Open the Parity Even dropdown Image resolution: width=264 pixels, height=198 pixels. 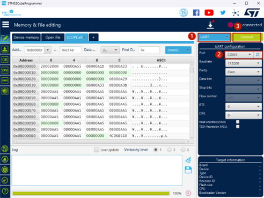[244, 72]
